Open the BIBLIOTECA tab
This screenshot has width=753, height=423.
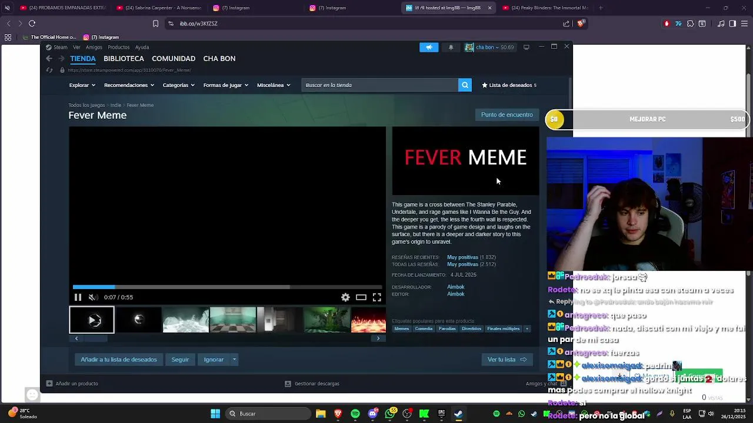click(124, 59)
